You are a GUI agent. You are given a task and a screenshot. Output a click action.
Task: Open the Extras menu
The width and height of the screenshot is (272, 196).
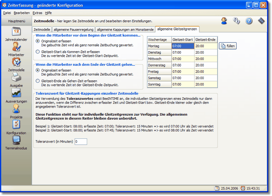tap(37, 13)
